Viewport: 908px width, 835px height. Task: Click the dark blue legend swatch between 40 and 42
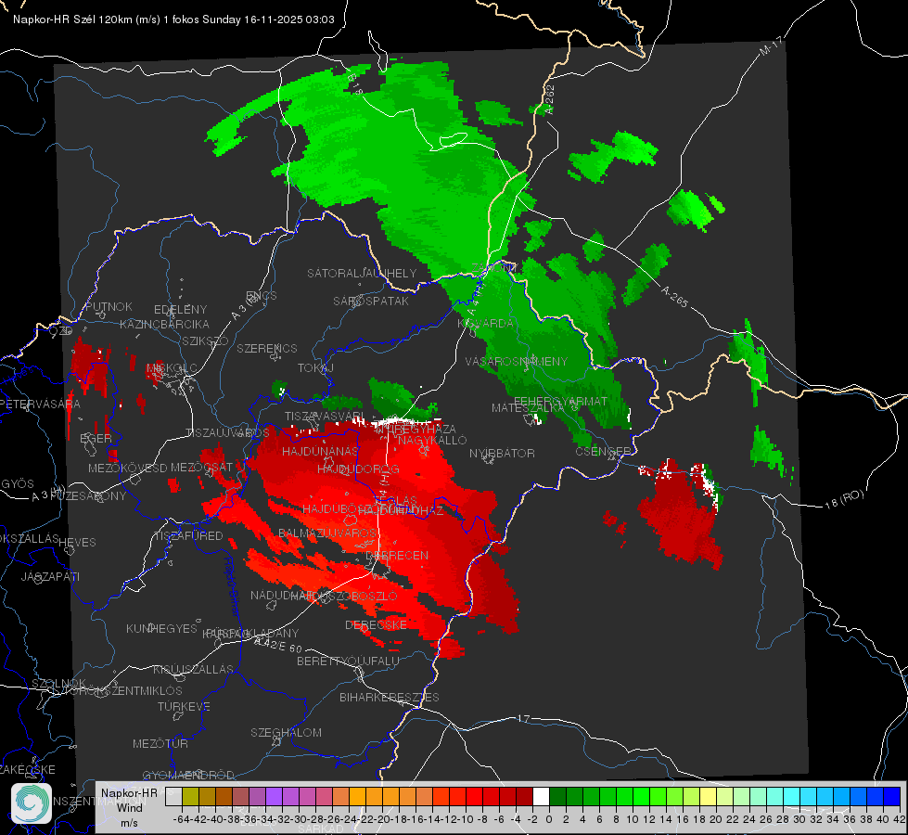(x=892, y=797)
